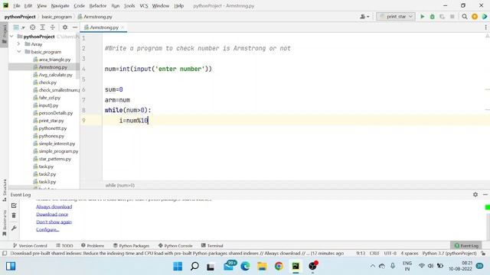Open Project panel gear options
This screenshot has width=490, height=275.
pyautogui.click(x=65, y=27)
